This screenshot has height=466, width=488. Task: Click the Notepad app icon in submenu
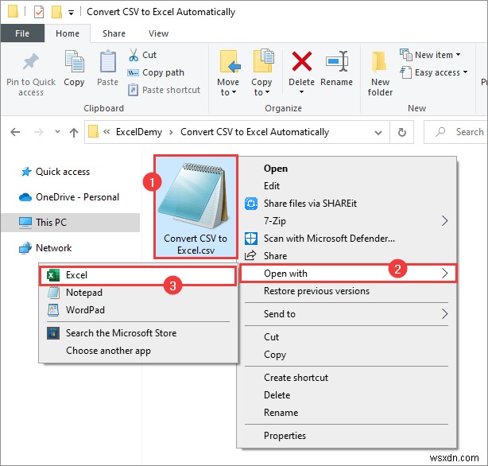(53, 293)
